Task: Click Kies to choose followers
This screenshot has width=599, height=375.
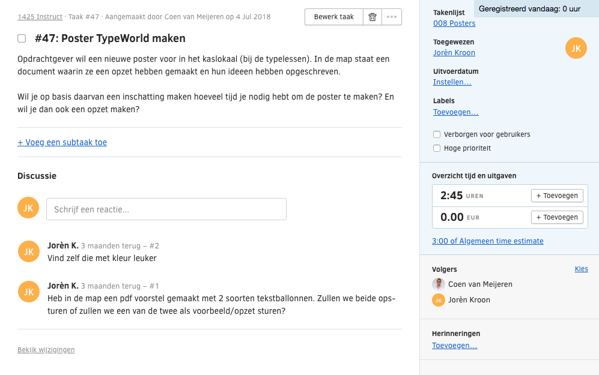Action: (582, 269)
